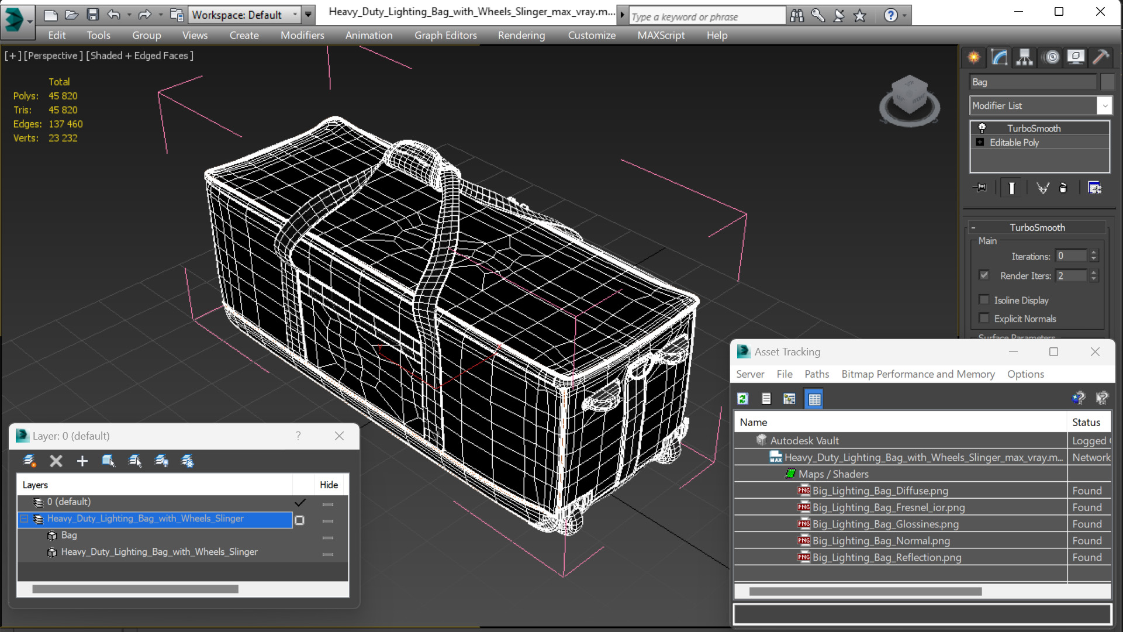Collapse the Heavy_Duty_Lighting_Bag layer tree

[x=24, y=519]
